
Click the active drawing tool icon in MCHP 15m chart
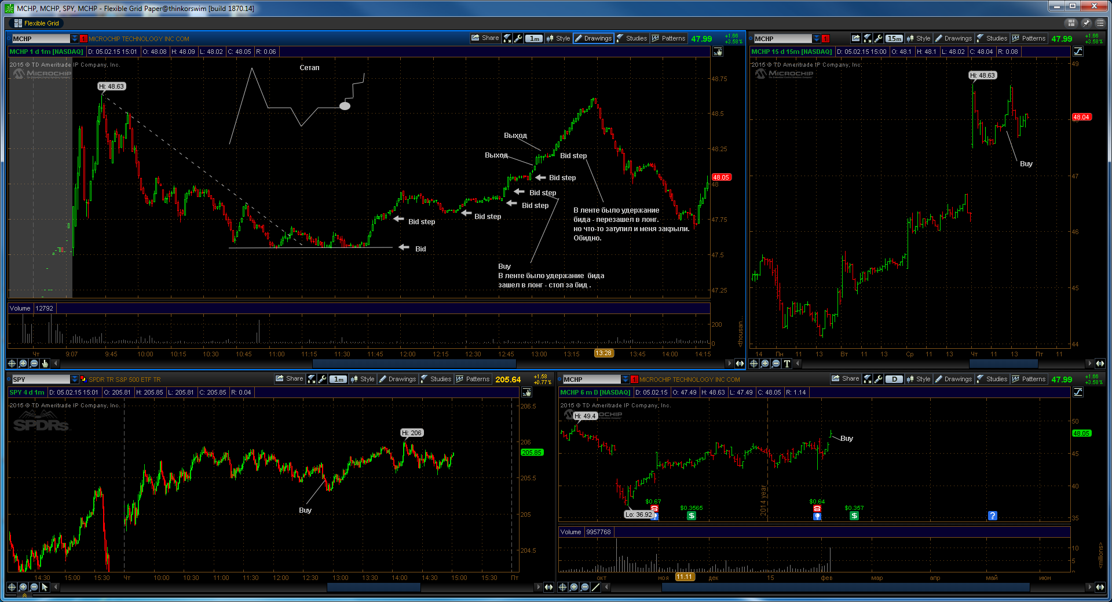click(1078, 52)
